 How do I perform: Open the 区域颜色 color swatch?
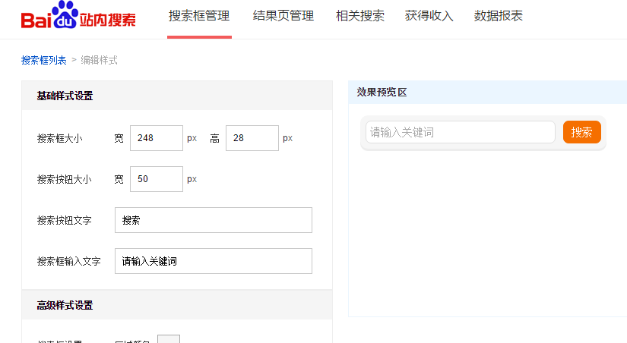click(168, 338)
